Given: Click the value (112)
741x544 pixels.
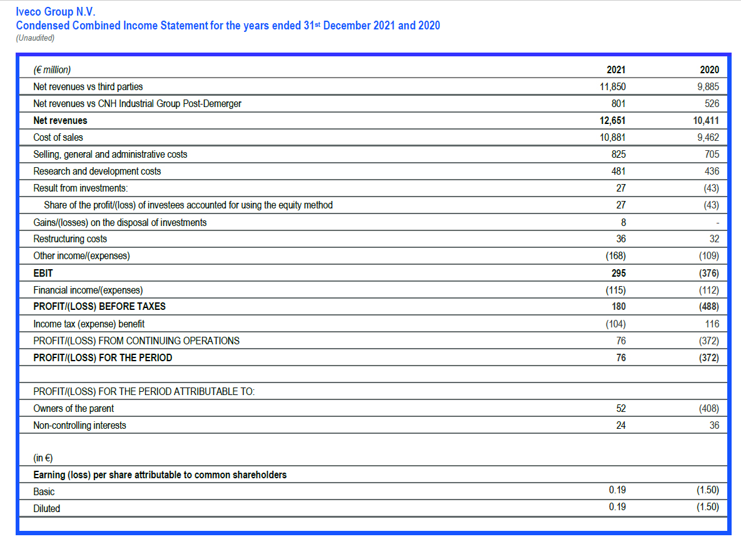Looking at the screenshot, I should click(709, 290).
